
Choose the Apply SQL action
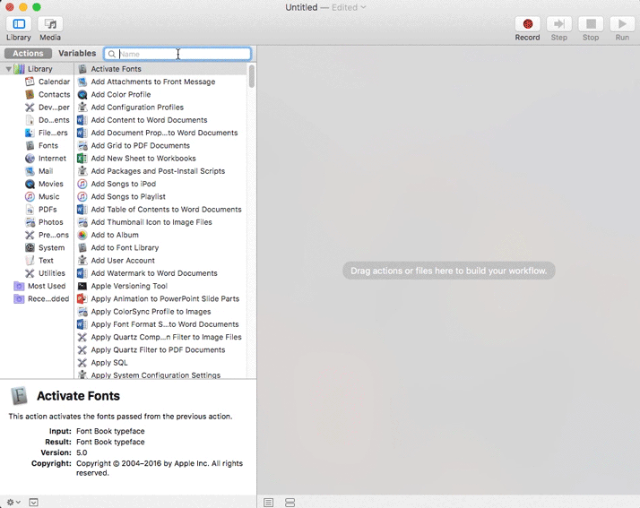coord(161,363)
